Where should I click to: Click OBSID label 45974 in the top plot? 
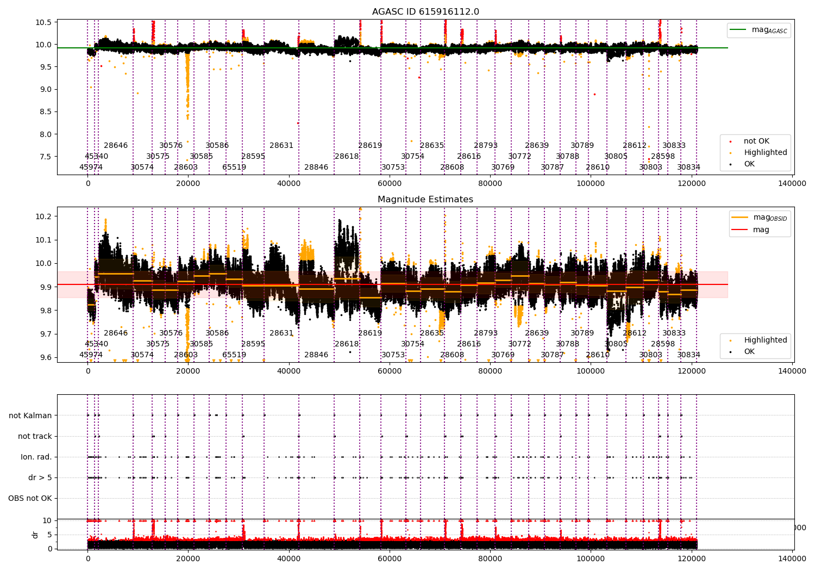click(91, 167)
